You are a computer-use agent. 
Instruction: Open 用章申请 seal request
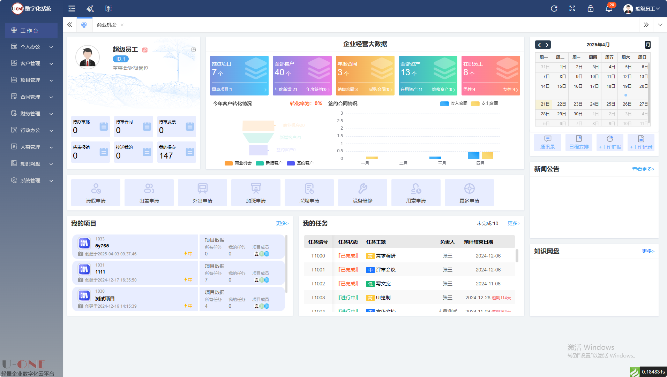coord(416,193)
